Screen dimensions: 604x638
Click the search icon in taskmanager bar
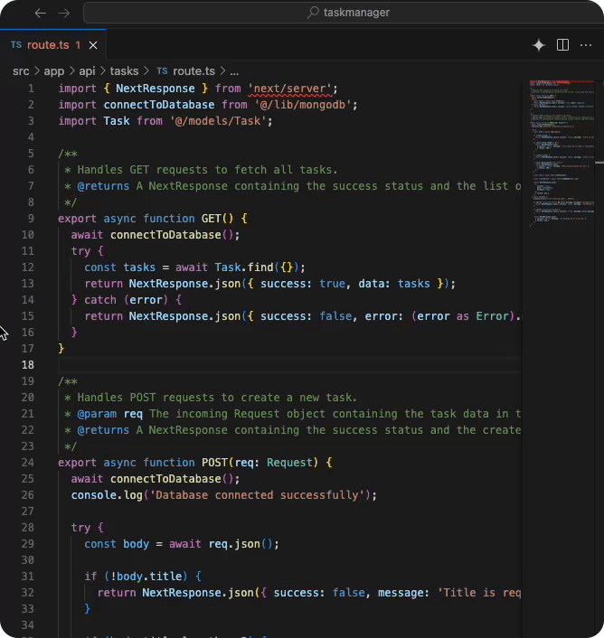[313, 13]
